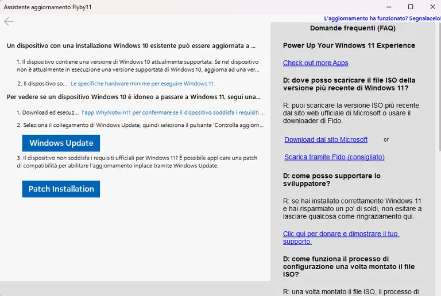The width and height of the screenshot is (441, 296).
Task: Maximize the Flyby11 window
Action: tap(411, 7)
